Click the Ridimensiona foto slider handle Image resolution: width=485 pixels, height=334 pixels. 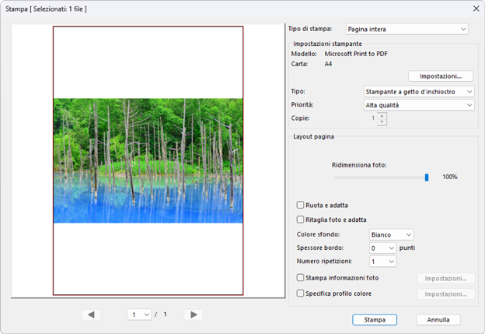(x=427, y=178)
